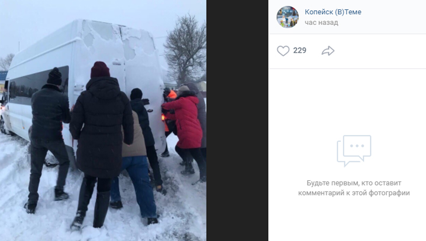Click the bare tree in the photo
Screen dimensions: 426x241
click(186, 49)
